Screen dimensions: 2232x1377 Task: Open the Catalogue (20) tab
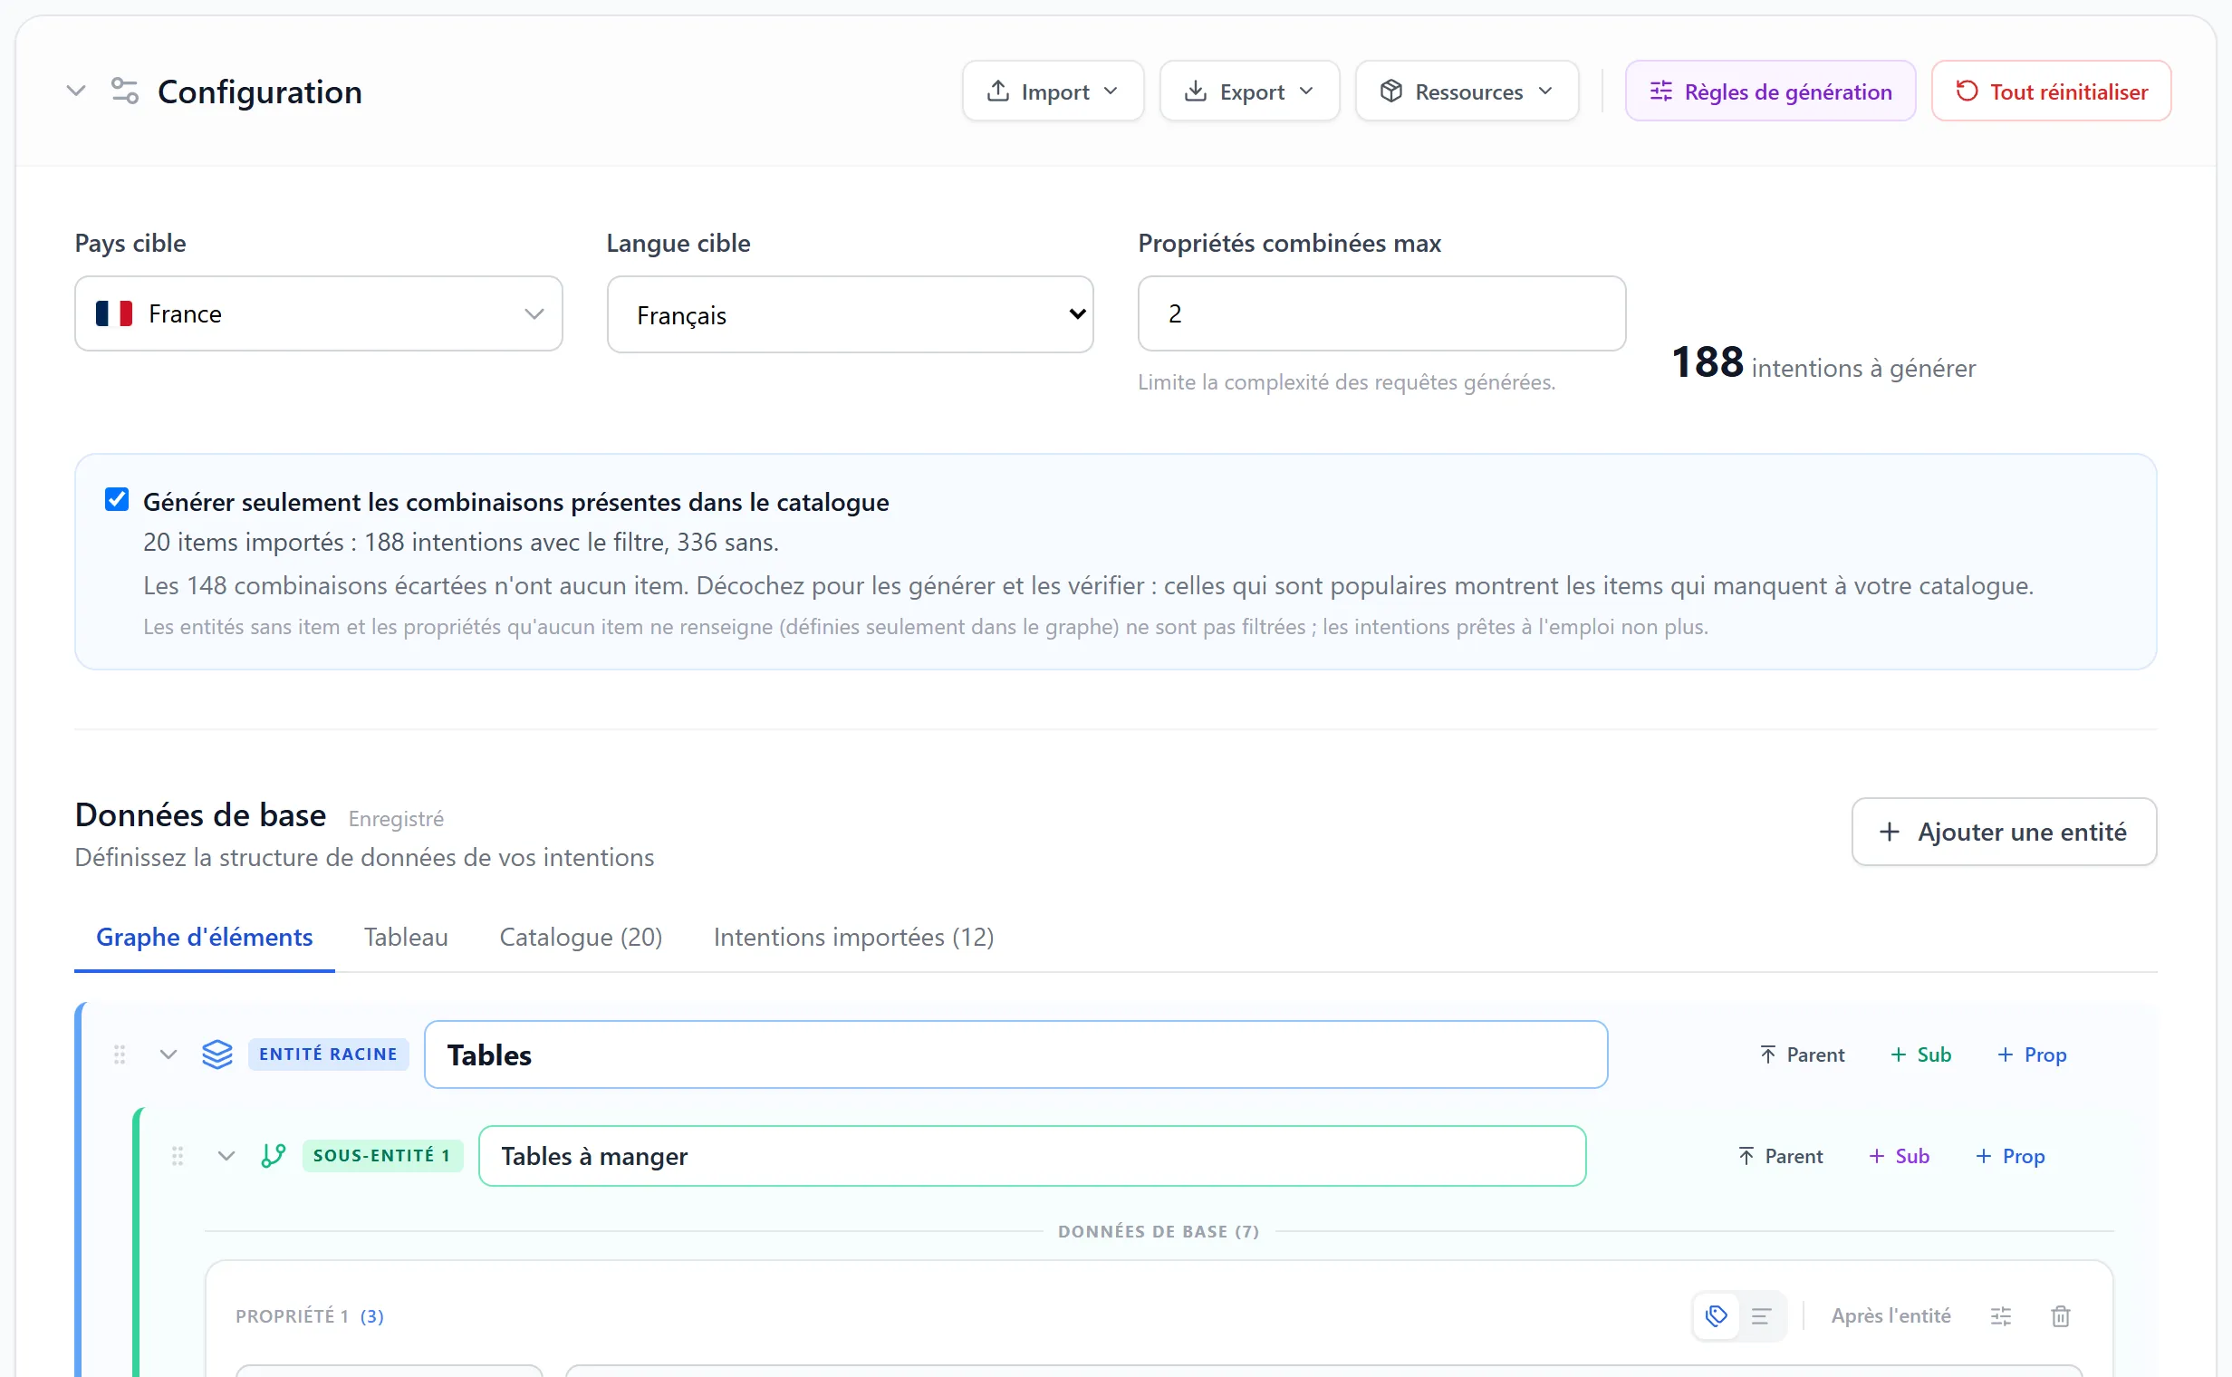(581, 936)
